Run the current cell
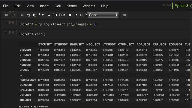This screenshot has height=108, width=192. tap(60, 15)
